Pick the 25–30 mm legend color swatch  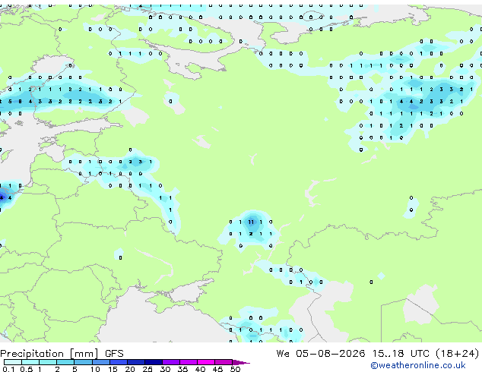click(x=154, y=362)
